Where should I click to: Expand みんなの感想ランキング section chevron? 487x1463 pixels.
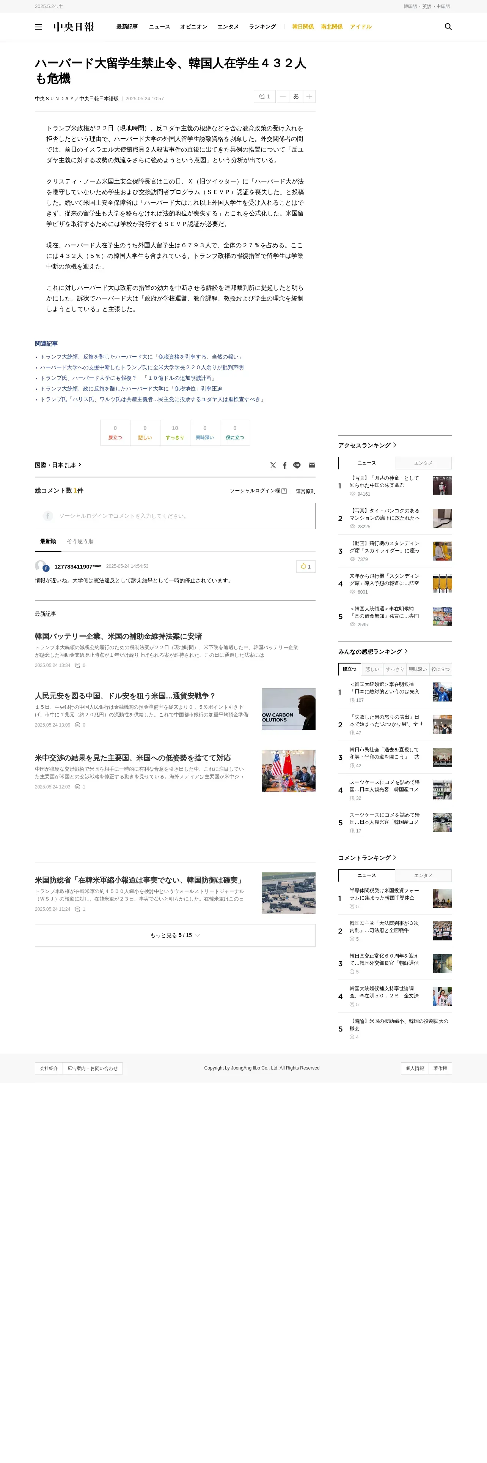pyautogui.click(x=406, y=651)
